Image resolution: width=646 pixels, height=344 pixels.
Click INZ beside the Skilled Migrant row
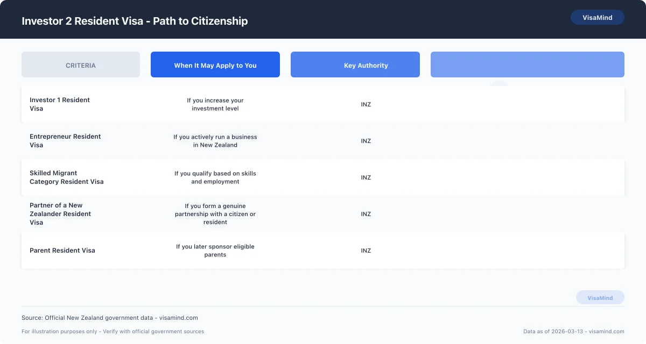click(366, 177)
